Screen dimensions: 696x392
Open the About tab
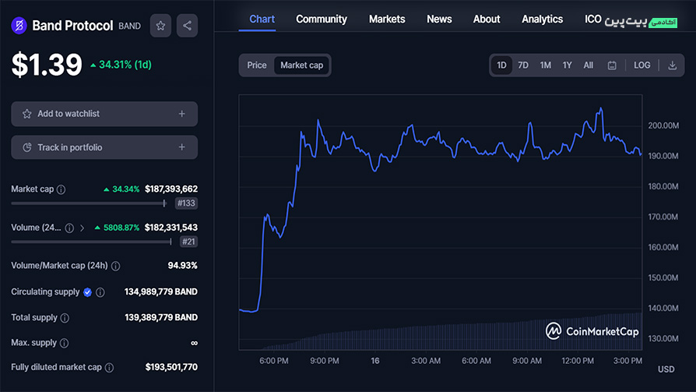[x=487, y=19]
